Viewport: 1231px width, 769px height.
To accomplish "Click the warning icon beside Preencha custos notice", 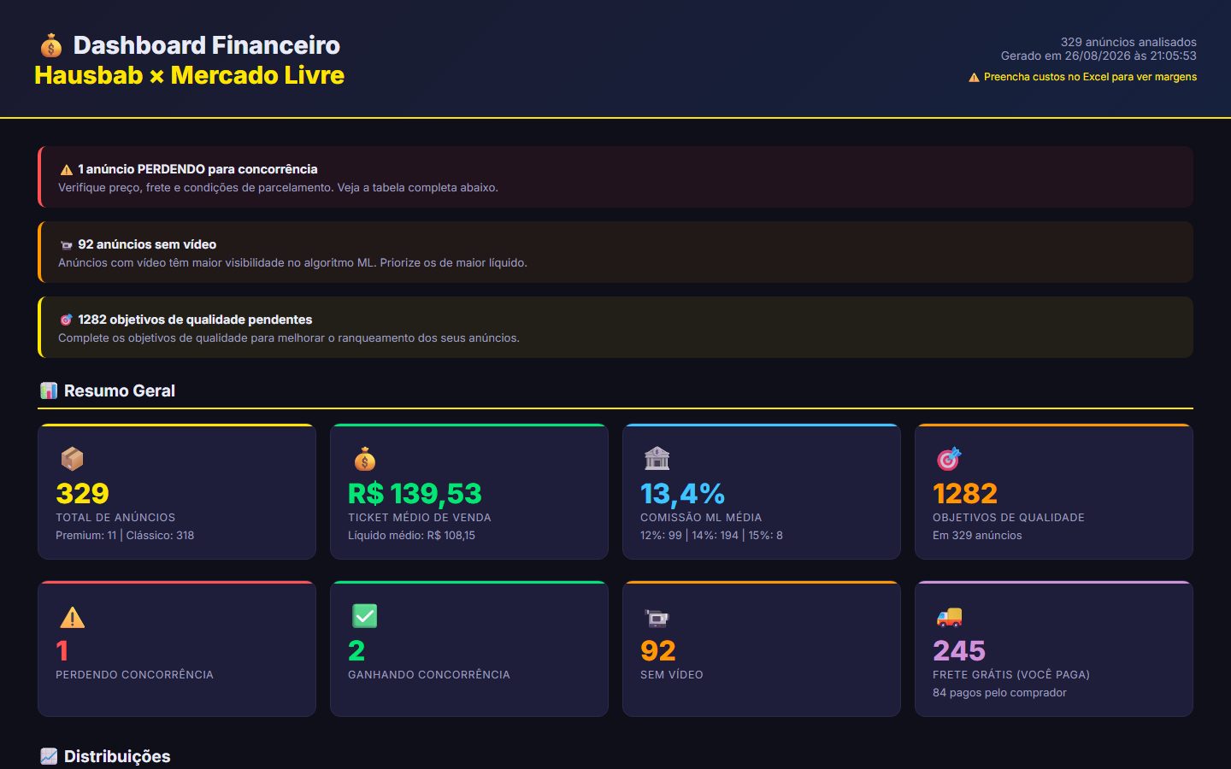I will [974, 78].
